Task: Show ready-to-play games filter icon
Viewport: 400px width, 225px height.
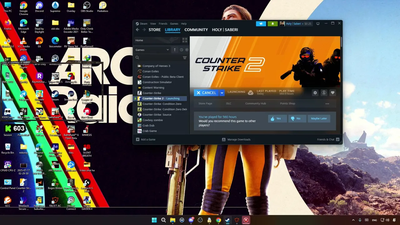Action: click(187, 50)
